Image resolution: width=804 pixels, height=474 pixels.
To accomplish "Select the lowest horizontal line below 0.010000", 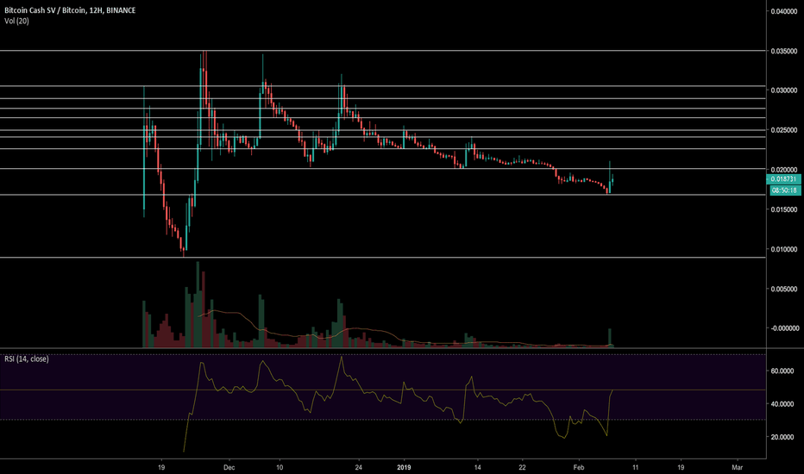I will tap(382, 257).
